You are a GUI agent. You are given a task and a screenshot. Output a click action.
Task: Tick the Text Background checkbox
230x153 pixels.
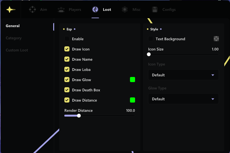[x=151, y=39]
